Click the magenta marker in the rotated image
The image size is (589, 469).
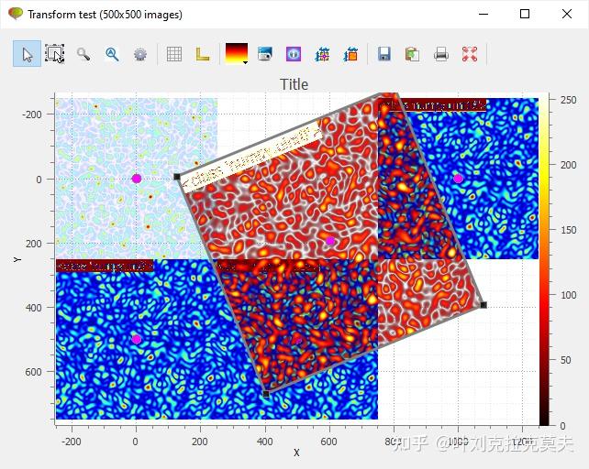[330, 241]
